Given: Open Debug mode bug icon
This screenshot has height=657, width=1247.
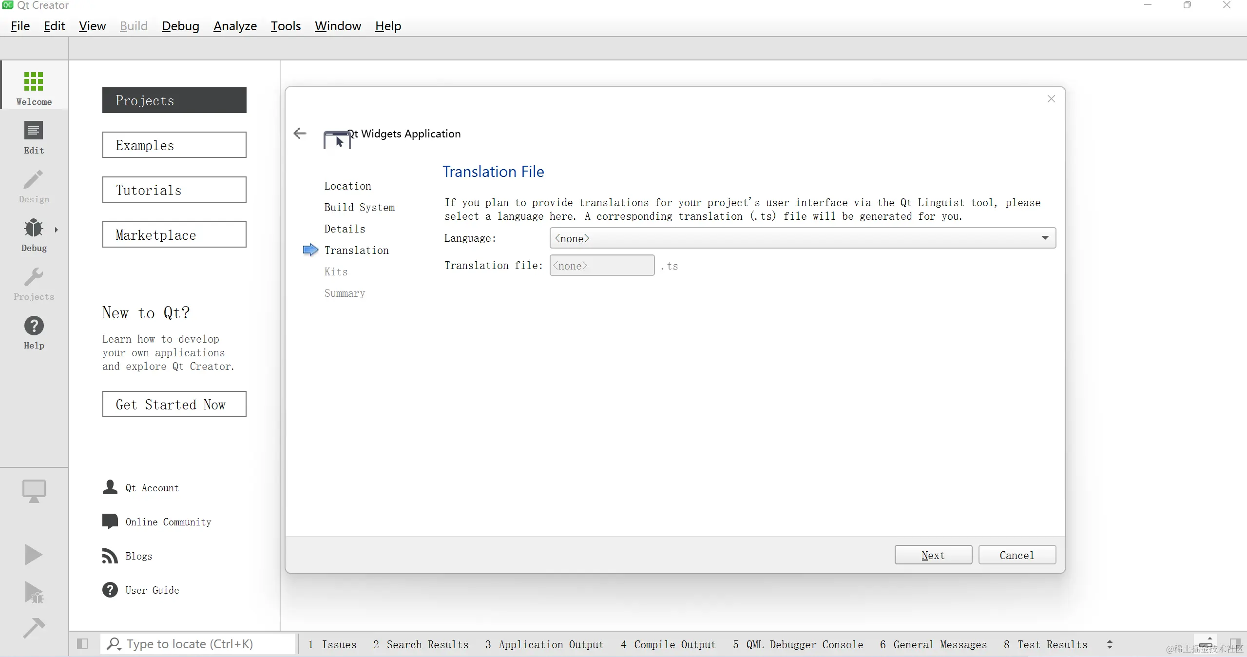Looking at the screenshot, I should [34, 228].
